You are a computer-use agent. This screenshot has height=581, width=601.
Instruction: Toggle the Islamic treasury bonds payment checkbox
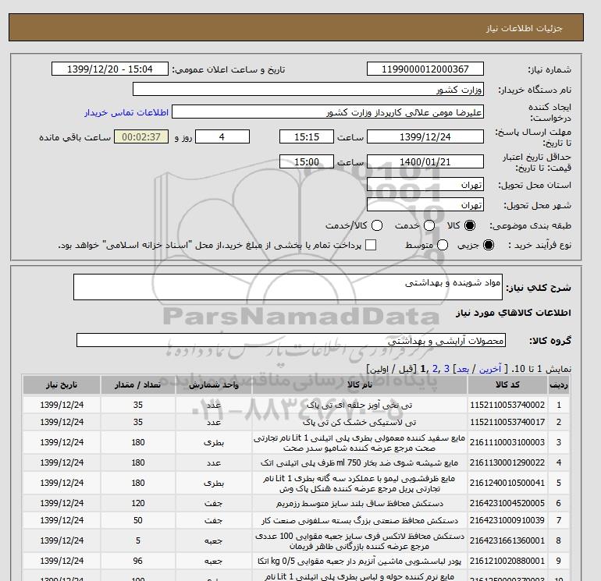coord(371,245)
